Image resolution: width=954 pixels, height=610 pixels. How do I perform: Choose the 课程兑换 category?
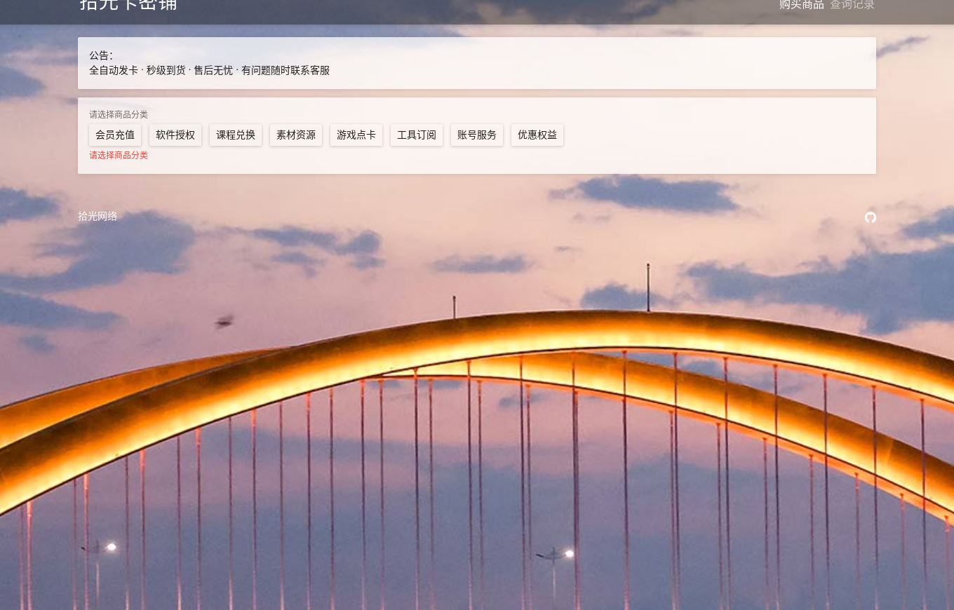236,135
